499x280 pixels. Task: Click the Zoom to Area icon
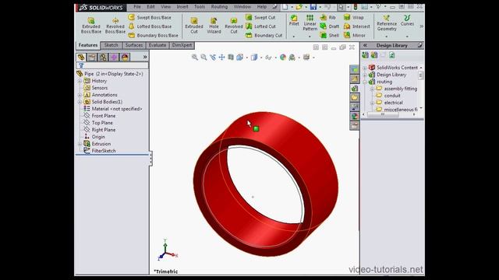[203, 57]
